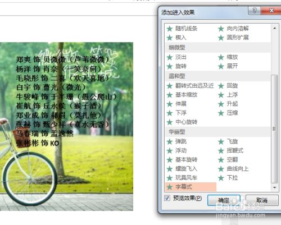Choose 翻转式由远及近 effect
This screenshot has width=281, height=225.
191,86
